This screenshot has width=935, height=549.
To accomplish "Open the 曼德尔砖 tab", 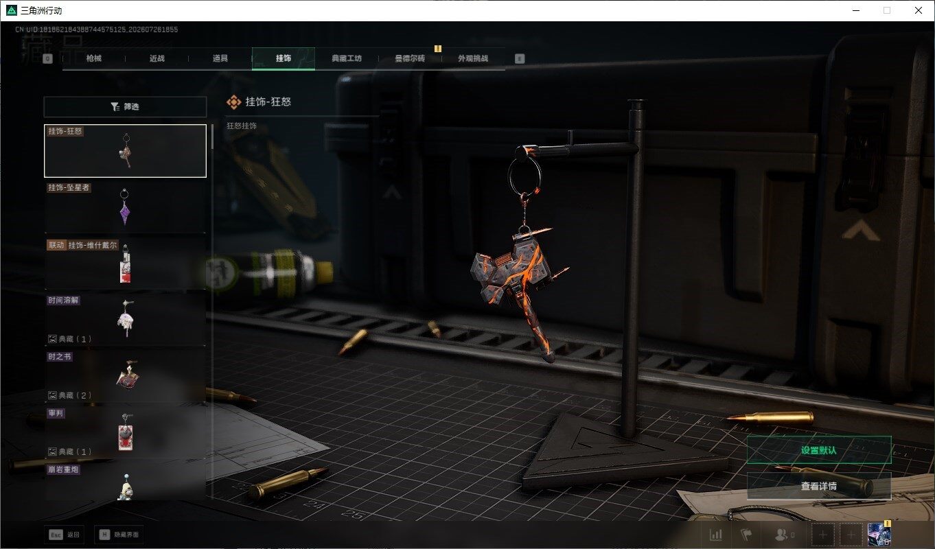I will coord(410,58).
